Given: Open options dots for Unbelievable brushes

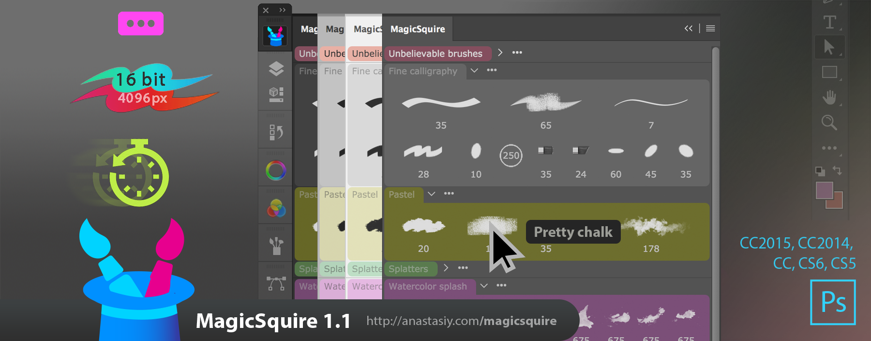Looking at the screenshot, I should click(x=517, y=52).
